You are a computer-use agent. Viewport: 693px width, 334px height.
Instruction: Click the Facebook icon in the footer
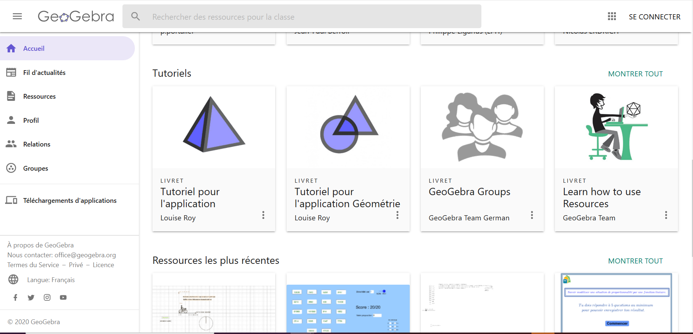click(15, 297)
